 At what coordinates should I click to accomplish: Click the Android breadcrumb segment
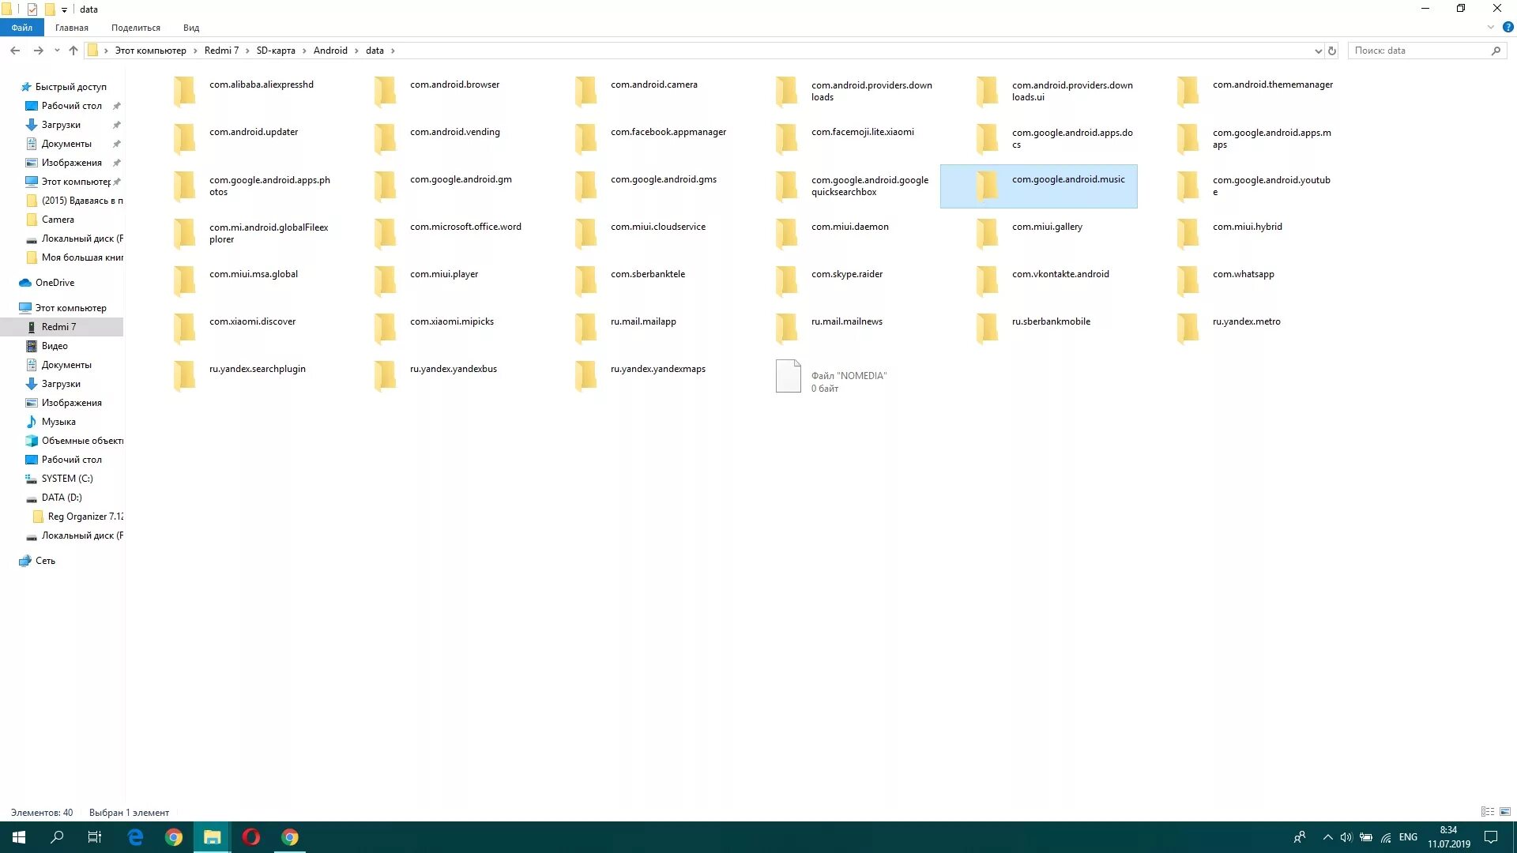point(330,51)
